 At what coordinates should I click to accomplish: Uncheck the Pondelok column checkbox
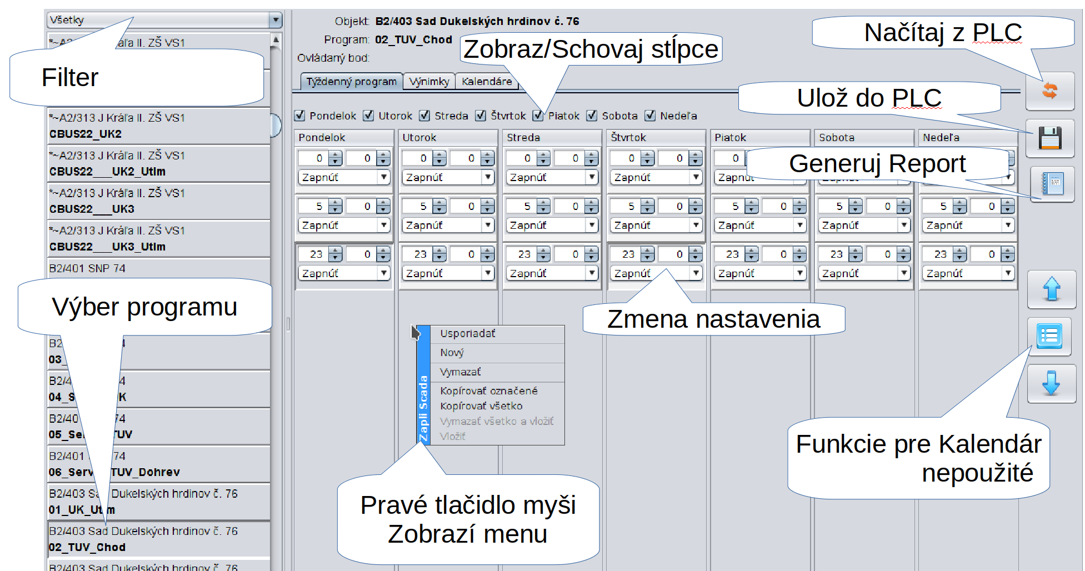(x=300, y=116)
